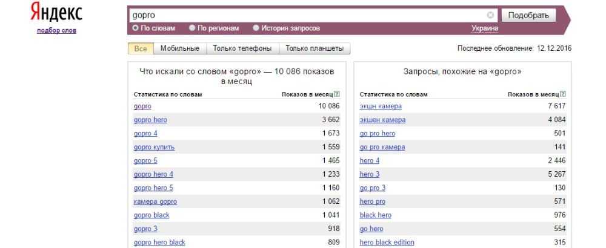Click the '5 267' impressions value

pos(556,174)
